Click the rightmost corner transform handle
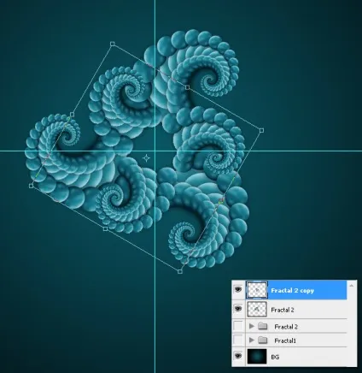Viewport: 362px width, 373px height. (261, 130)
